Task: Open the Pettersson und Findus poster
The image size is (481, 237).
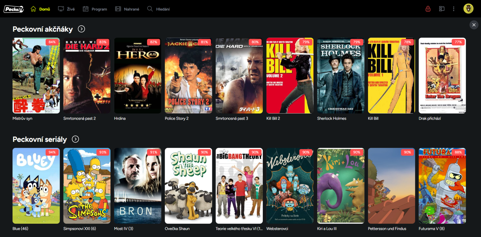Action: [x=391, y=186]
